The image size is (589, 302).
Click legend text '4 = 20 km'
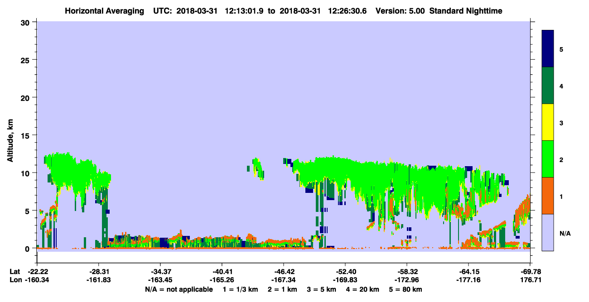click(362, 289)
